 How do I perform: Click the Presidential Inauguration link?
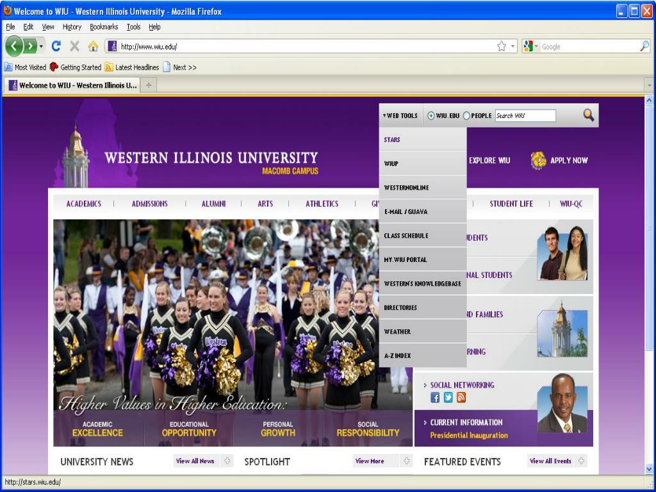point(469,435)
